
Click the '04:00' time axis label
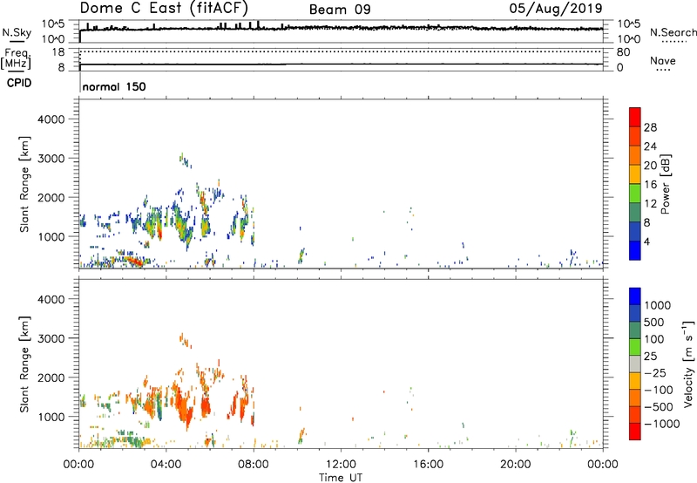166,465
